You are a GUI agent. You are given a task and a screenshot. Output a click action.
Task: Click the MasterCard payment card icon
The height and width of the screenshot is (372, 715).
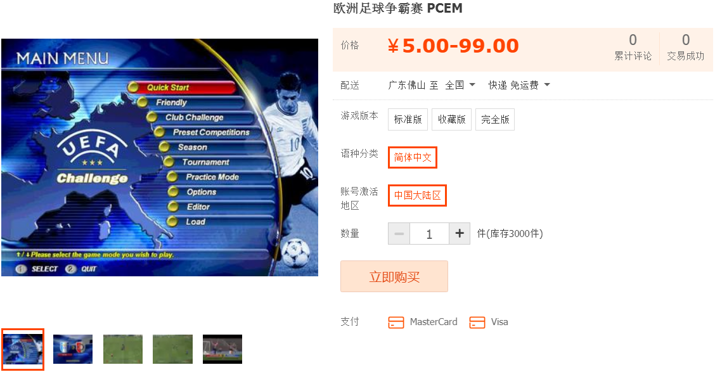396,323
